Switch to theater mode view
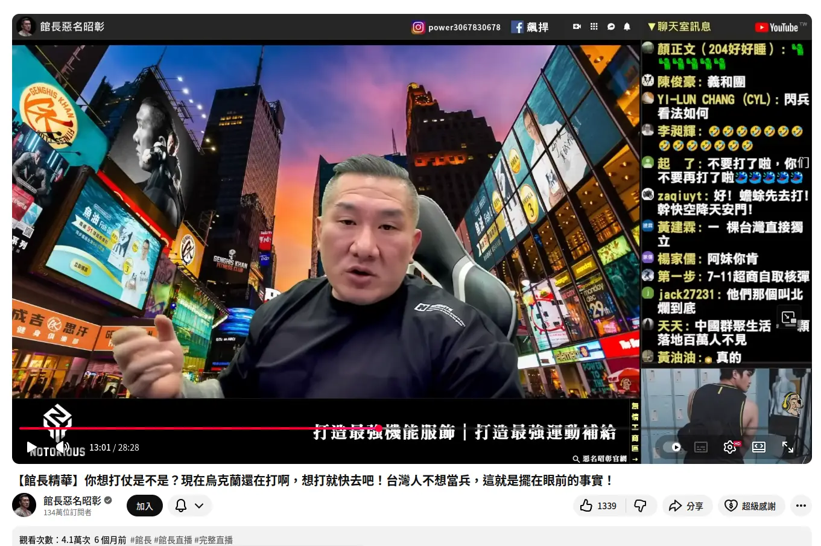Viewport: 821px width, 546px height. [759, 447]
